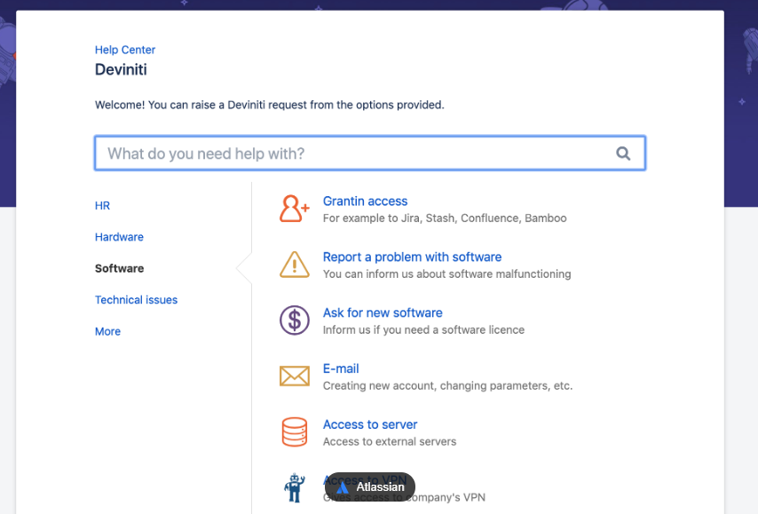Screen dimensions: 758x514
Task: Select the HR category
Action: pyautogui.click(x=102, y=205)
